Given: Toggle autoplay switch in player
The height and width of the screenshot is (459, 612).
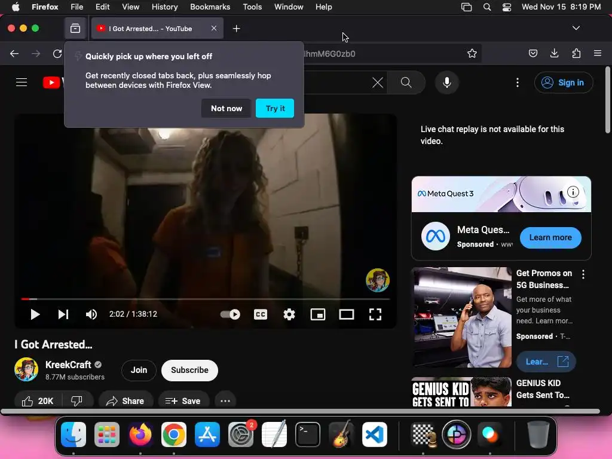Looking at the screenshot, I should 230,314.
